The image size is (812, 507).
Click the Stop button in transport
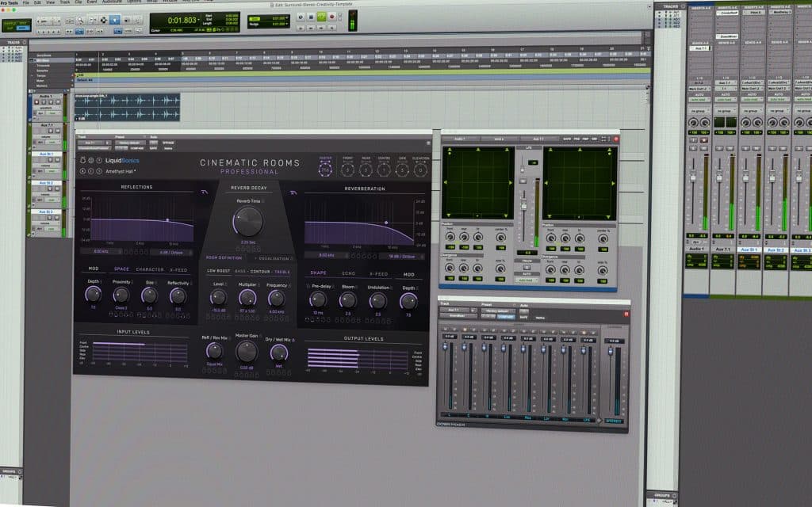tap(311, 17)
